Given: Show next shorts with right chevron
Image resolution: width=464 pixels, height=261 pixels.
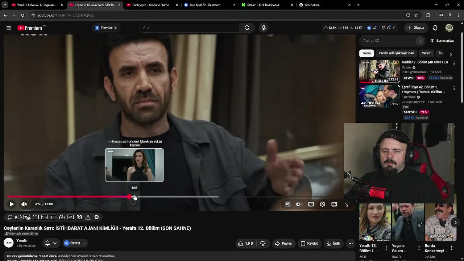Looking at the screenshot, I should tap(455, 222).
